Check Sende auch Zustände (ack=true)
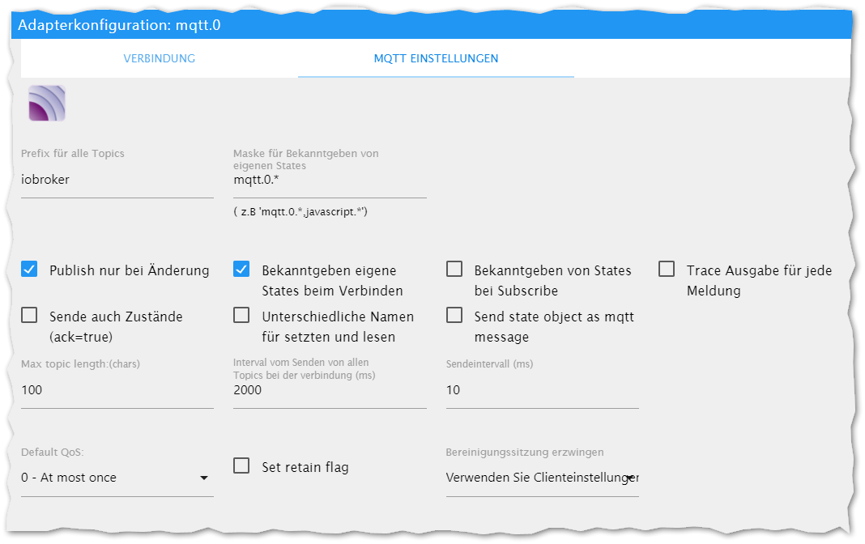The height and width of the screenshot is (544, 865). pyautogui.click(x=29, y=315)
